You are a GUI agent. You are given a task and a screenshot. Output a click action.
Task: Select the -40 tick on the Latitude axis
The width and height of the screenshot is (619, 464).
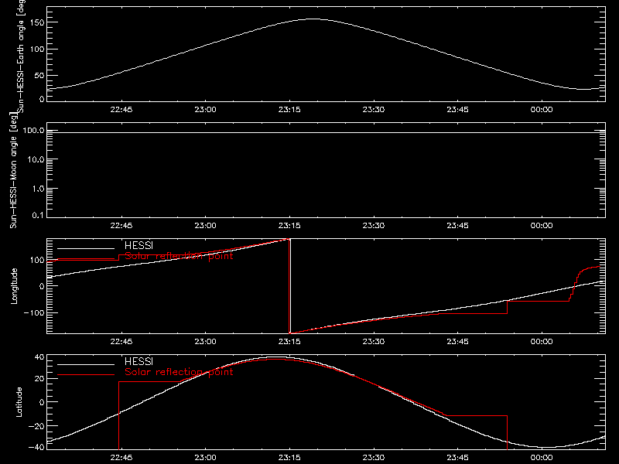pyautogui.click(x=36, y=447)
